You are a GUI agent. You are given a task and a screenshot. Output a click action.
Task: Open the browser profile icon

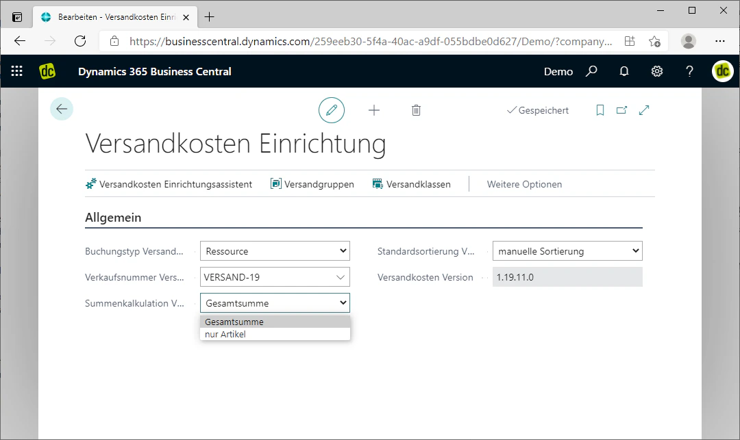pos(689,41)
